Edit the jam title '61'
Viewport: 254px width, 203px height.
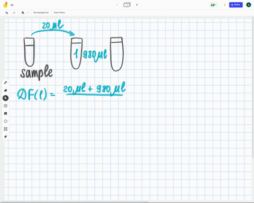point(12,5)
